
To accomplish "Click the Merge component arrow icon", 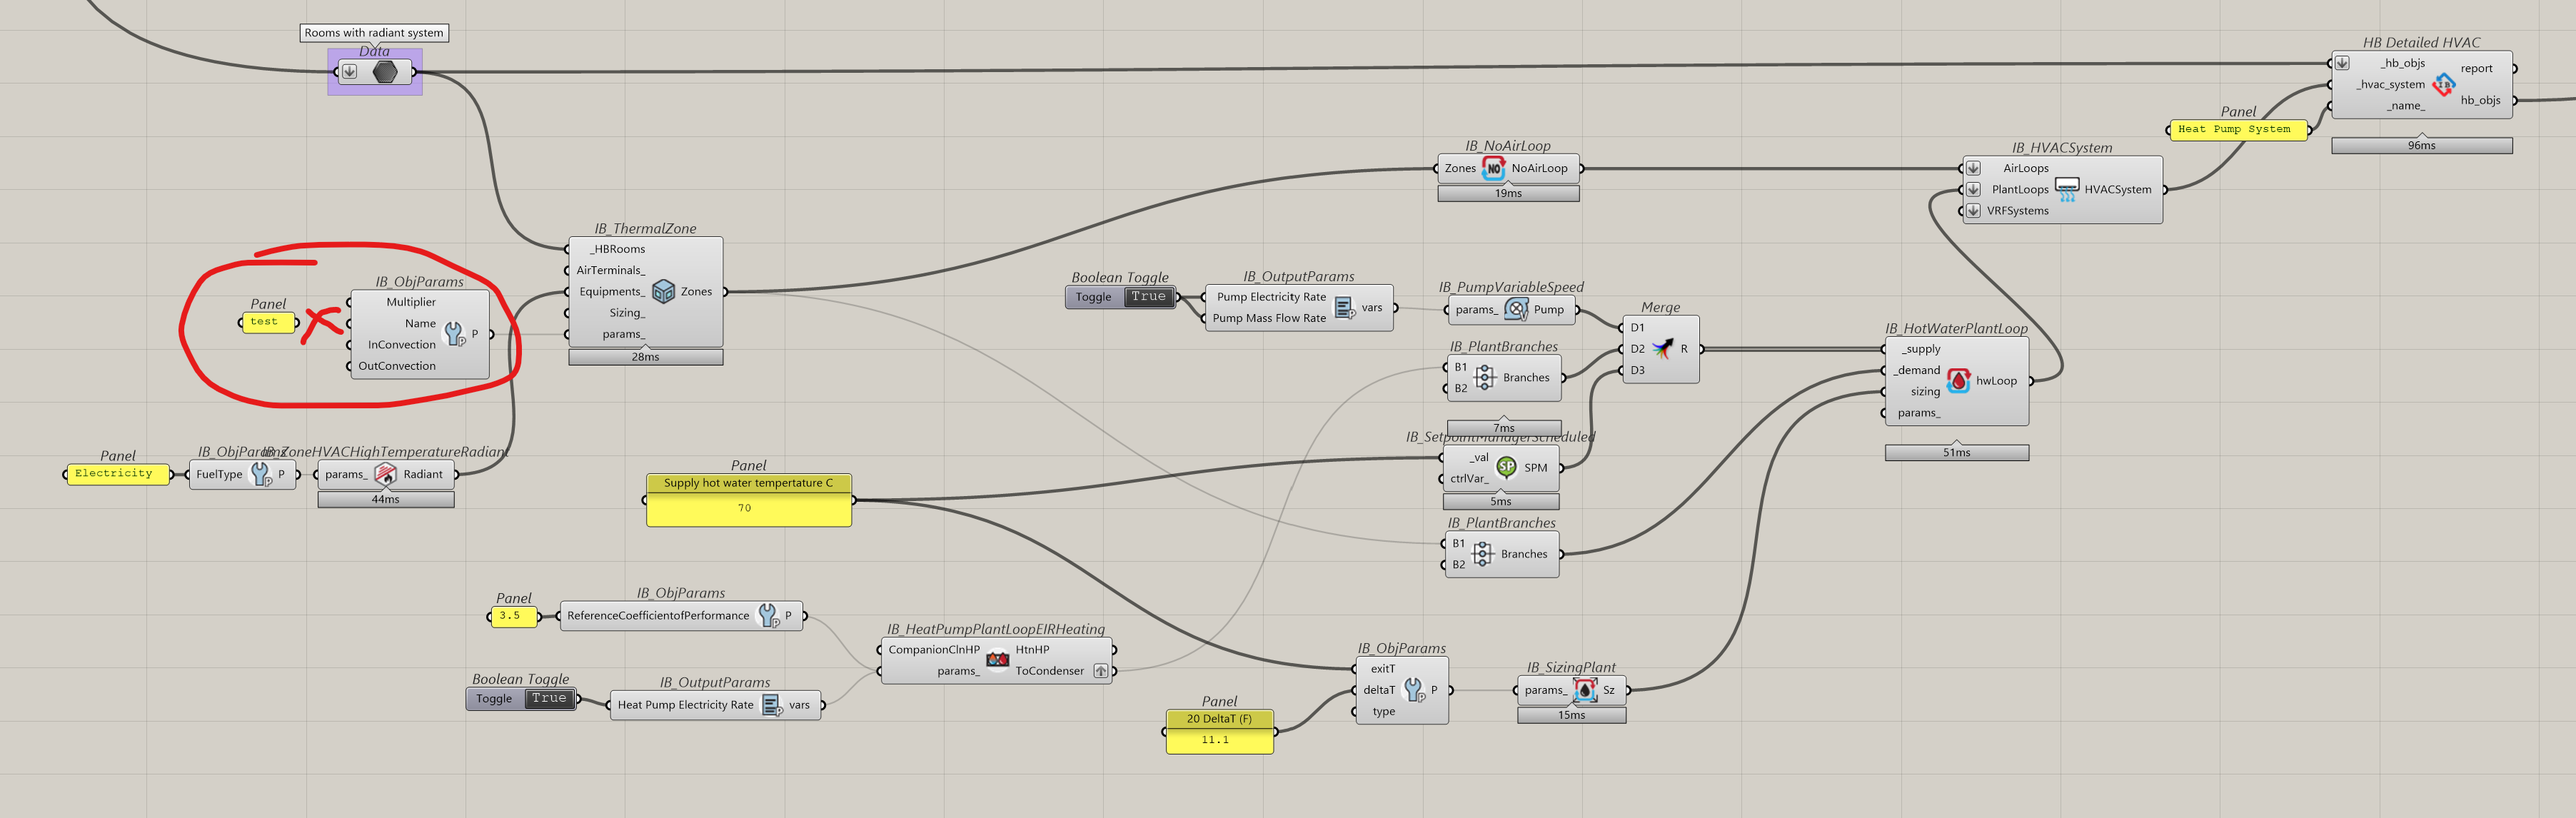I will coord(1662,348).
